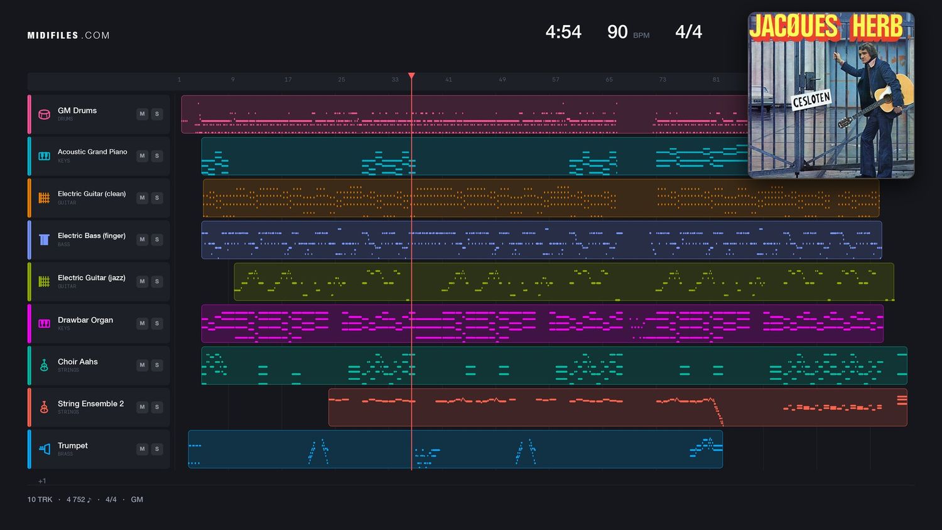Screen dimensions: 942x530
Task: Solo the String Ensemble 2 track
Action: (157, 407)
